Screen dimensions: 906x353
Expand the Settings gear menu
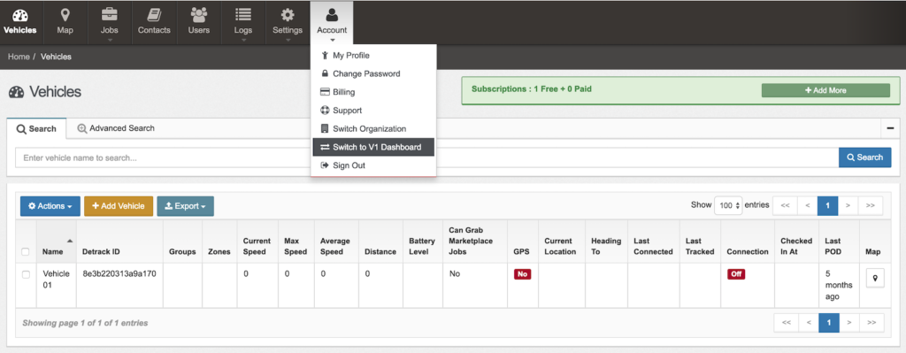pos(288,22)
